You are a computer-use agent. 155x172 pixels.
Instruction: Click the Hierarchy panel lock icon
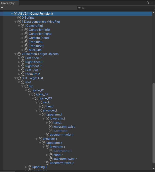[x=147, y=3]
